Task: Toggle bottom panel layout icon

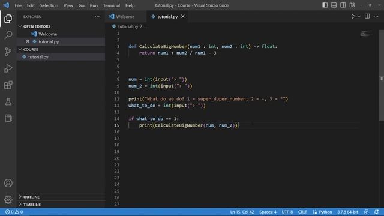Action: [334, 5]
